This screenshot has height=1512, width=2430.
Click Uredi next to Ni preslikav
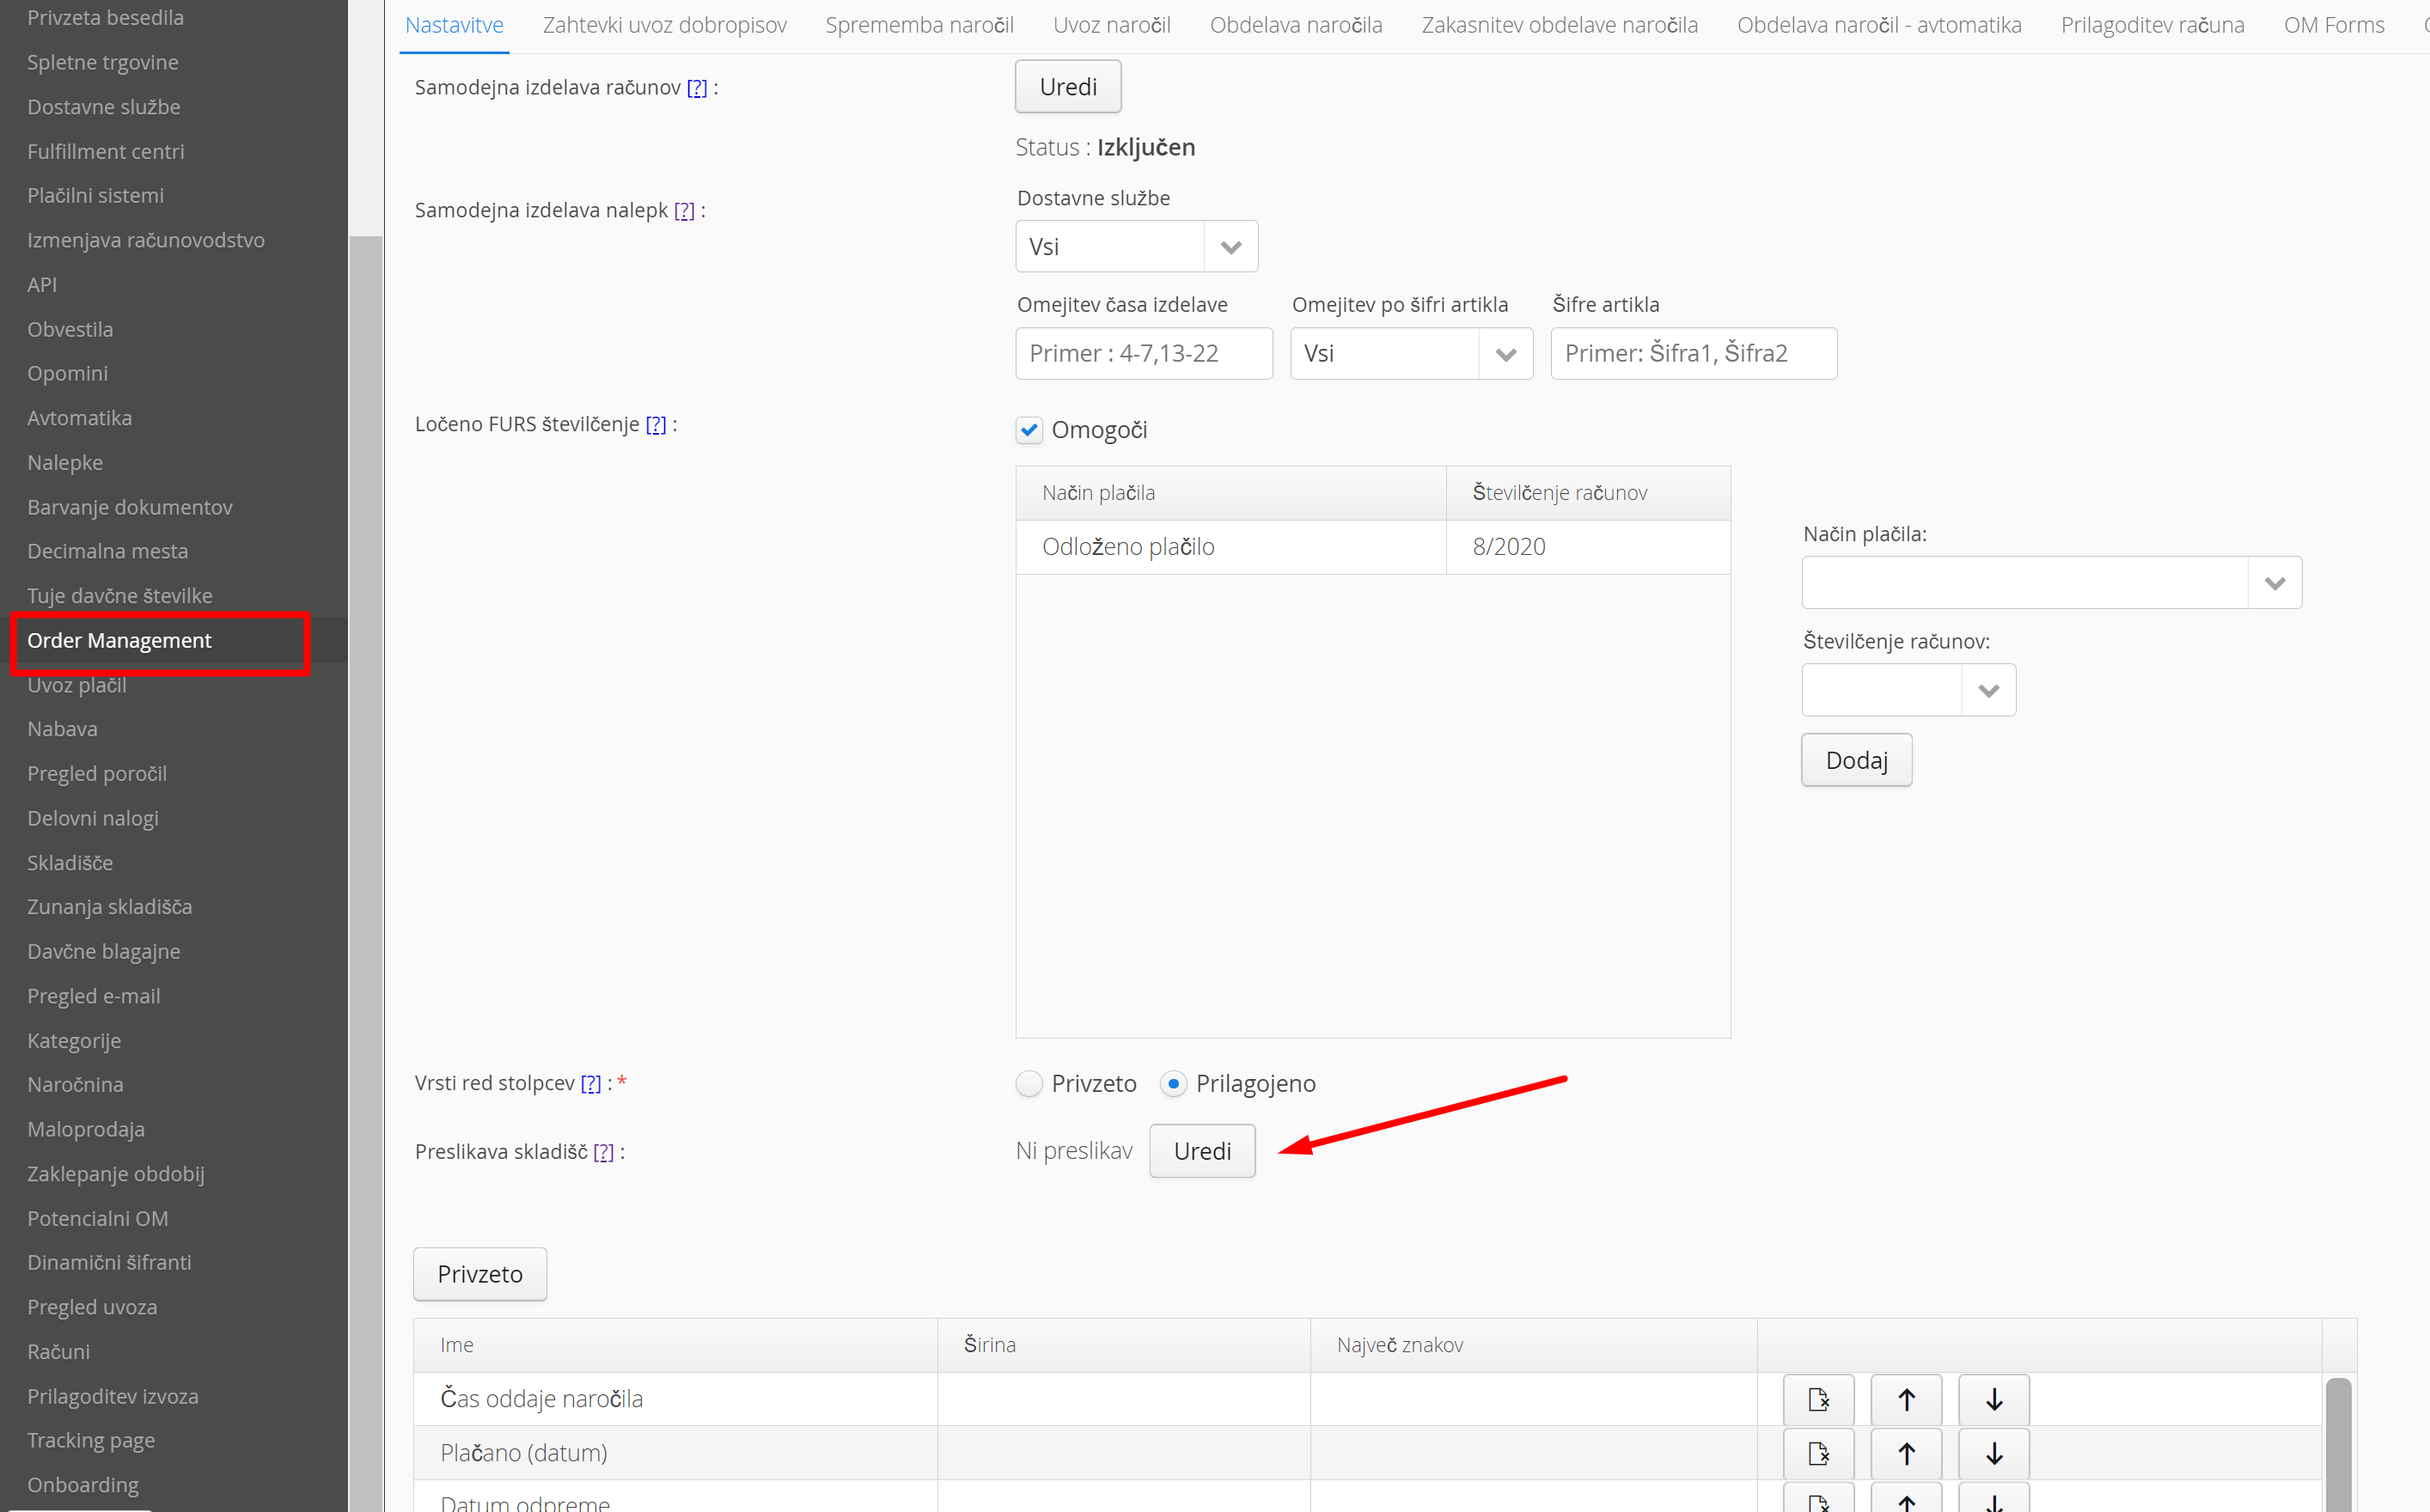1202,1151
